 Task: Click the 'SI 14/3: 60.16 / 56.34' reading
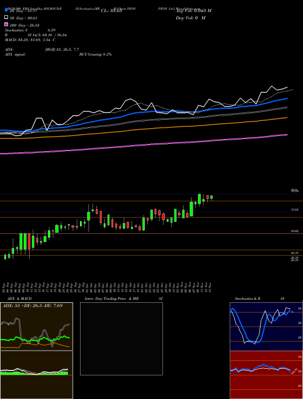[47, 35]
